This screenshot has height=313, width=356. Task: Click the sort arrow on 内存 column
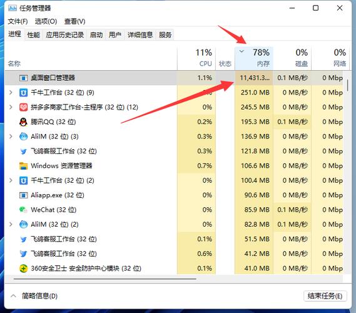coord(242,51)
